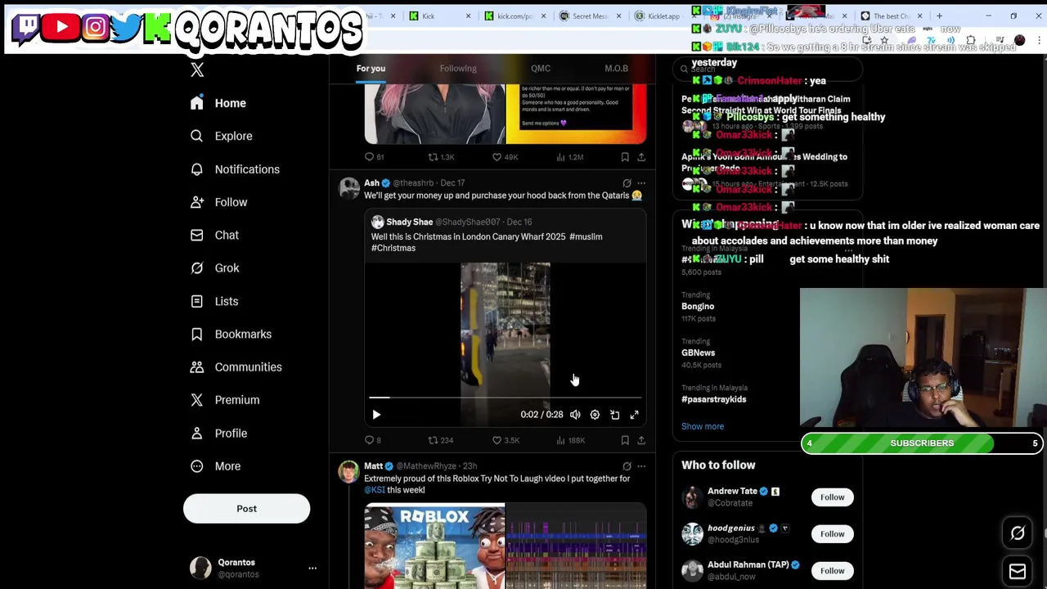This screenshot has height=589, width=1047.
Task: Share the top tweet with 49K likes
Action: [x=641, y=157]
